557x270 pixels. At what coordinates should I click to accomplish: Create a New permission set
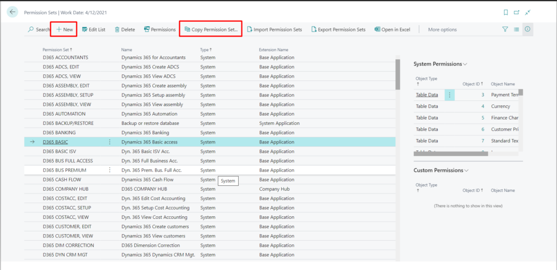point(64,29)
